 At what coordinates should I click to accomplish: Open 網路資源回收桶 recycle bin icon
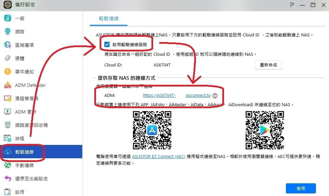point(8,125)
